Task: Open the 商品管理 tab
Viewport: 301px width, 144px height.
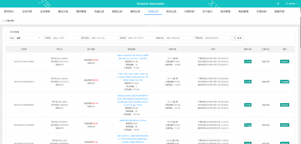Action: (x=243, y=11)
